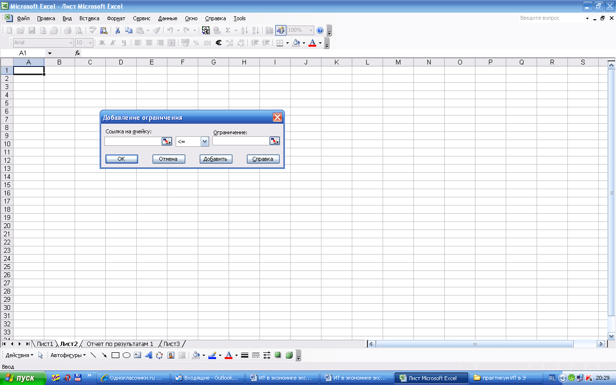This screenshot has height=385, width=616.
Task: Click the Cut scissors icon
Action: click(117, 30)
